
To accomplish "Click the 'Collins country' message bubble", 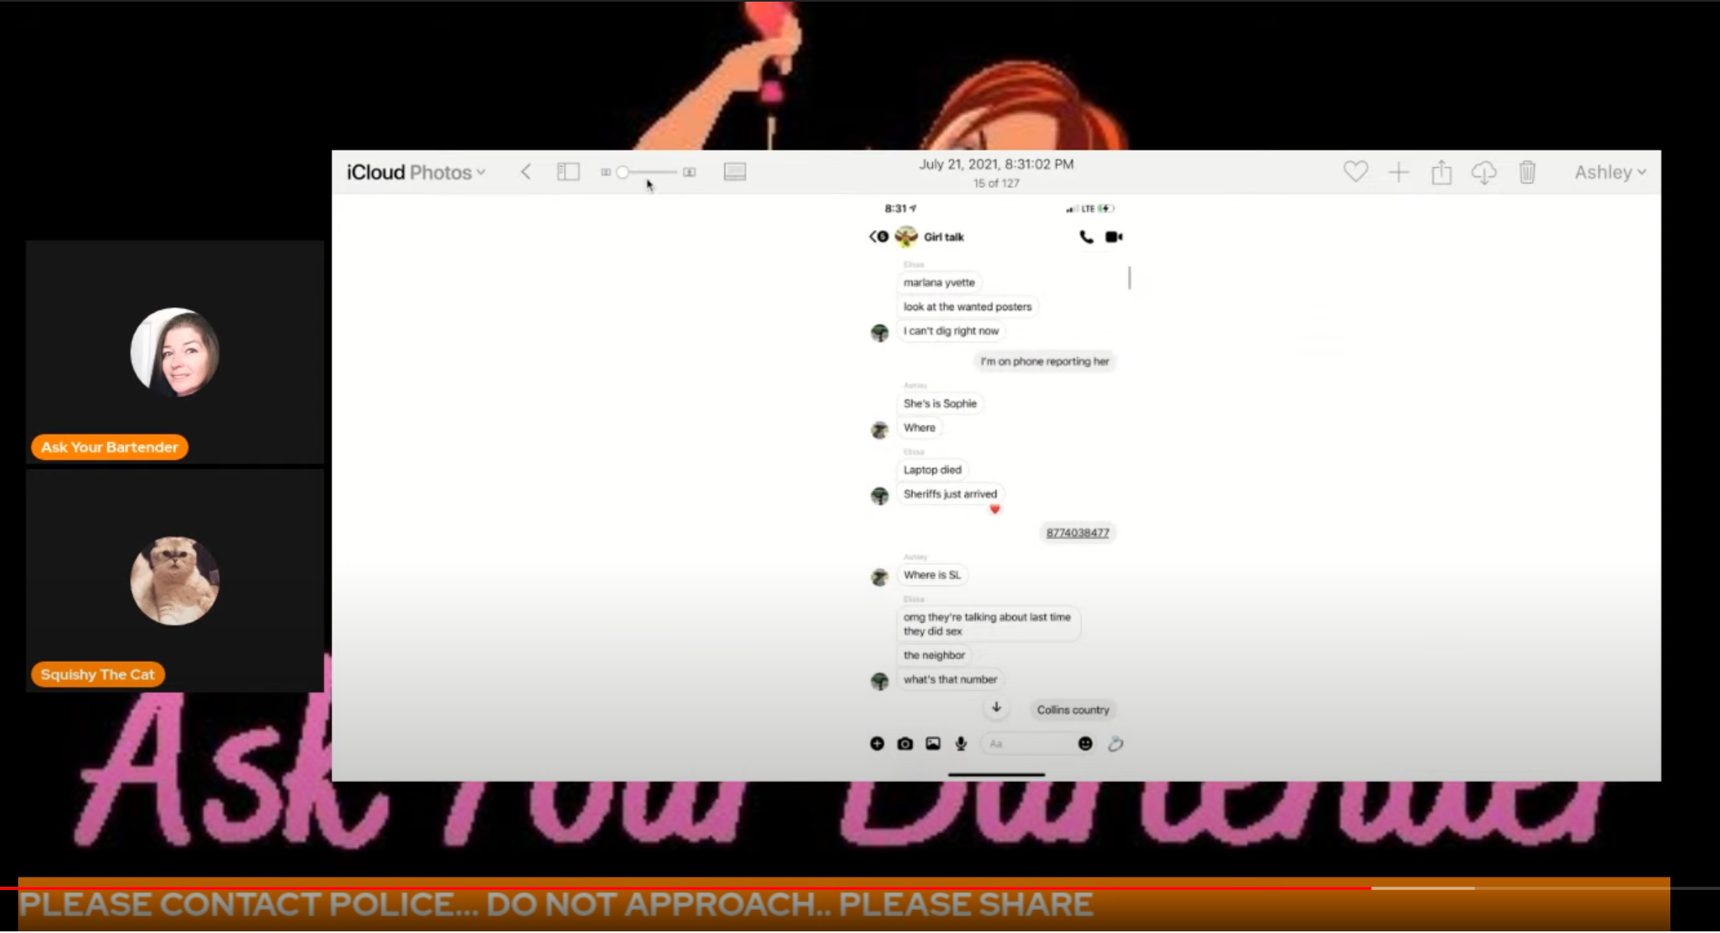I will [x=1073, y=710].
